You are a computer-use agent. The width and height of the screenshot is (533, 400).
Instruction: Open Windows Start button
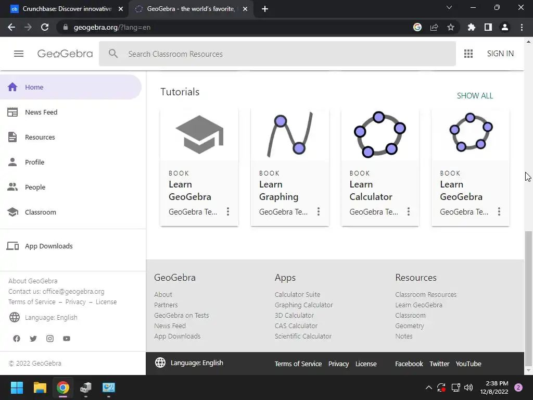(x=17, y=387)
